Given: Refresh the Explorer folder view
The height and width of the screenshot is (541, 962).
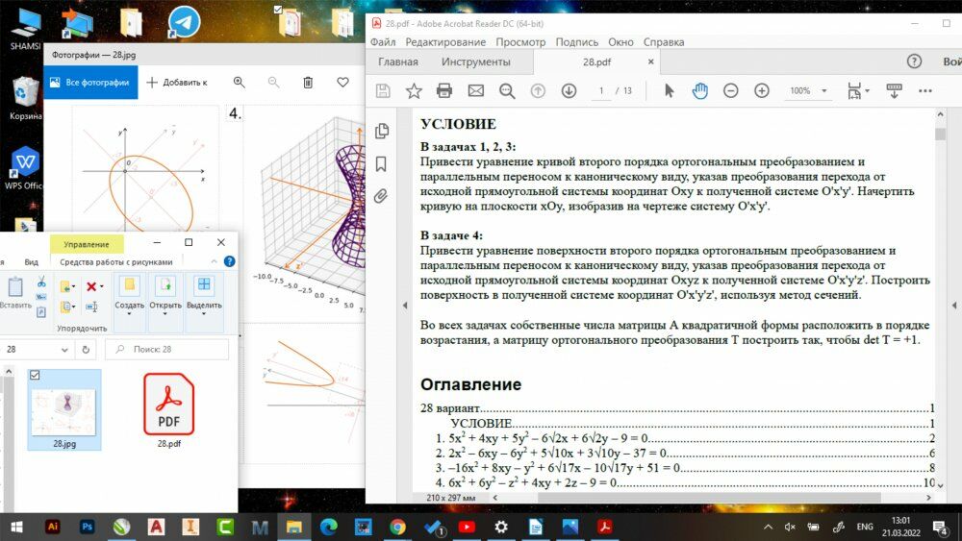Looking at the screenshot, I should 86,349.
